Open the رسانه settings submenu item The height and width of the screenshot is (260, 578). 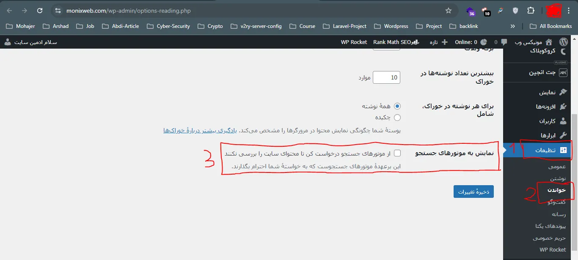point(559,214)
